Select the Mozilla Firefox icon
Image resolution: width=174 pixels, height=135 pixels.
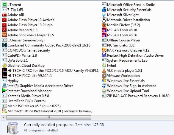point(104,25)
